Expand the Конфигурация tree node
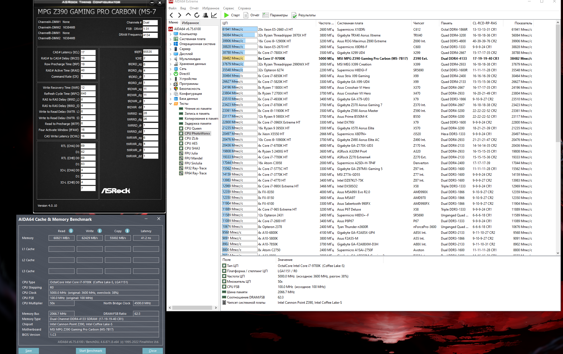Viewport: 563px width, 354px height. click(170, 94)
